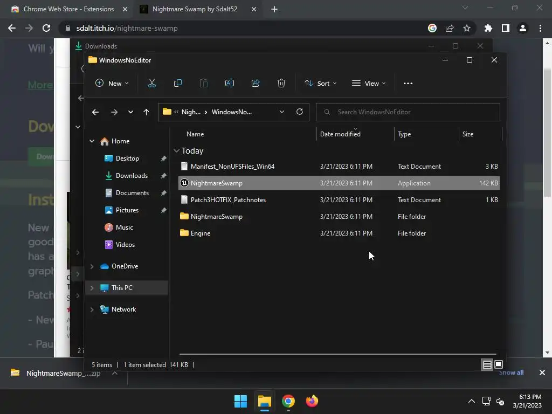The height and width of the screenshot is (414, 552).
Task: Go back with Explorer back arrow
Action: tap(95, 112)
